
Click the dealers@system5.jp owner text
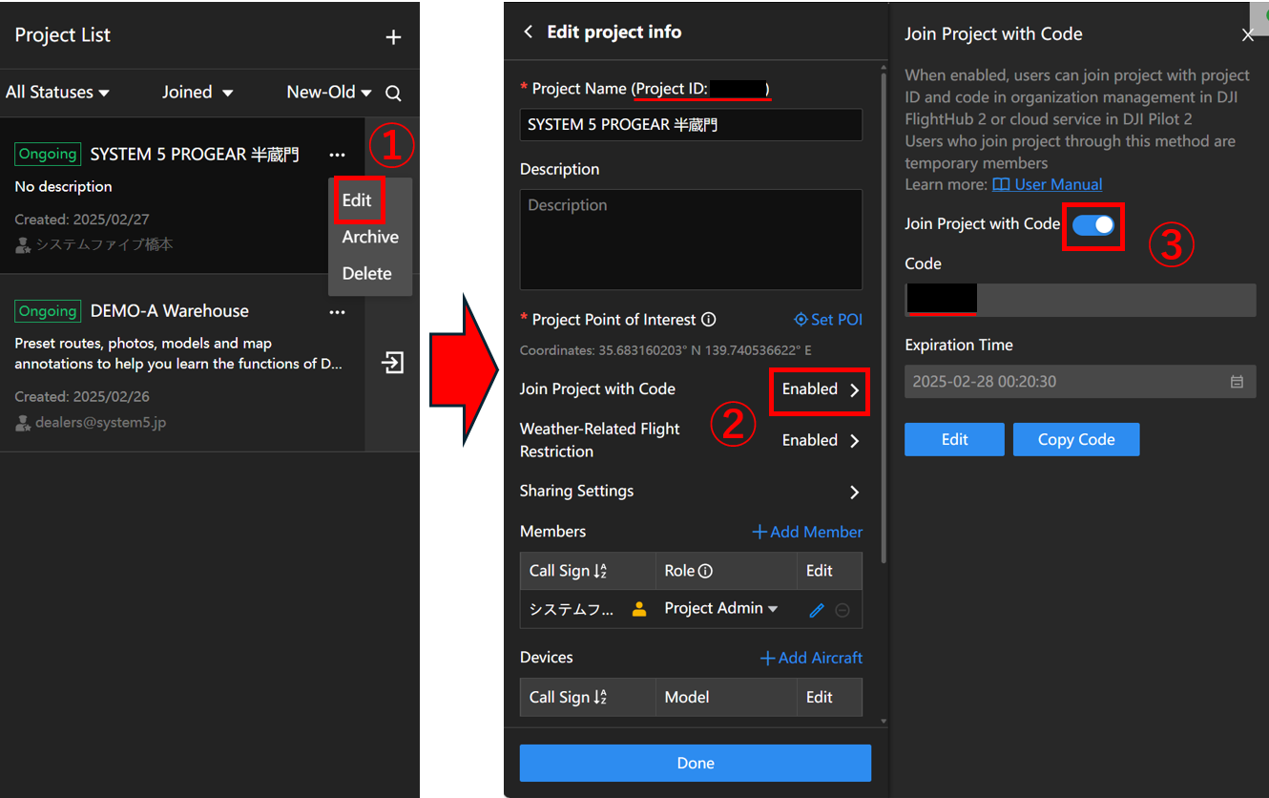(100, 422)
